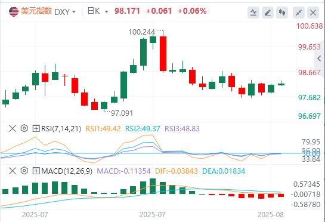Open the 日K timeframe dropdown
The height and width of the screenshot is (222, 325).
pyautogui.click(x=106, y=12)
